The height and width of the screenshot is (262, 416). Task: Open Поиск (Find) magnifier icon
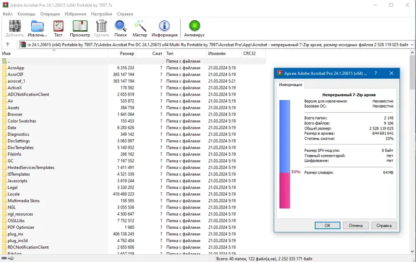[x=121, y=26]
